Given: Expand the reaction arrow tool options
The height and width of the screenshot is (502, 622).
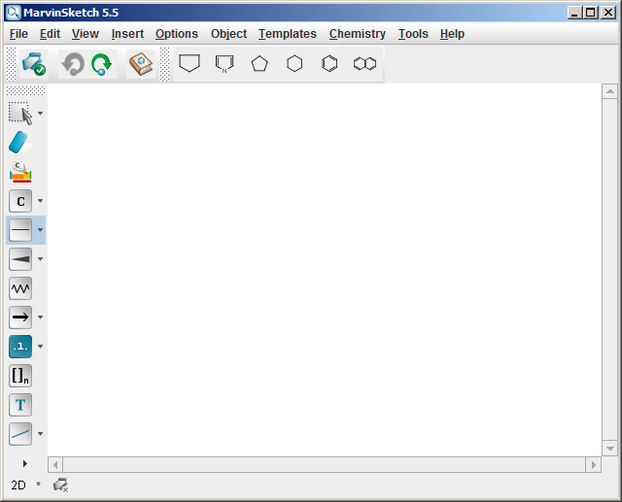Looking at the screenshot, I should [40, 318].
